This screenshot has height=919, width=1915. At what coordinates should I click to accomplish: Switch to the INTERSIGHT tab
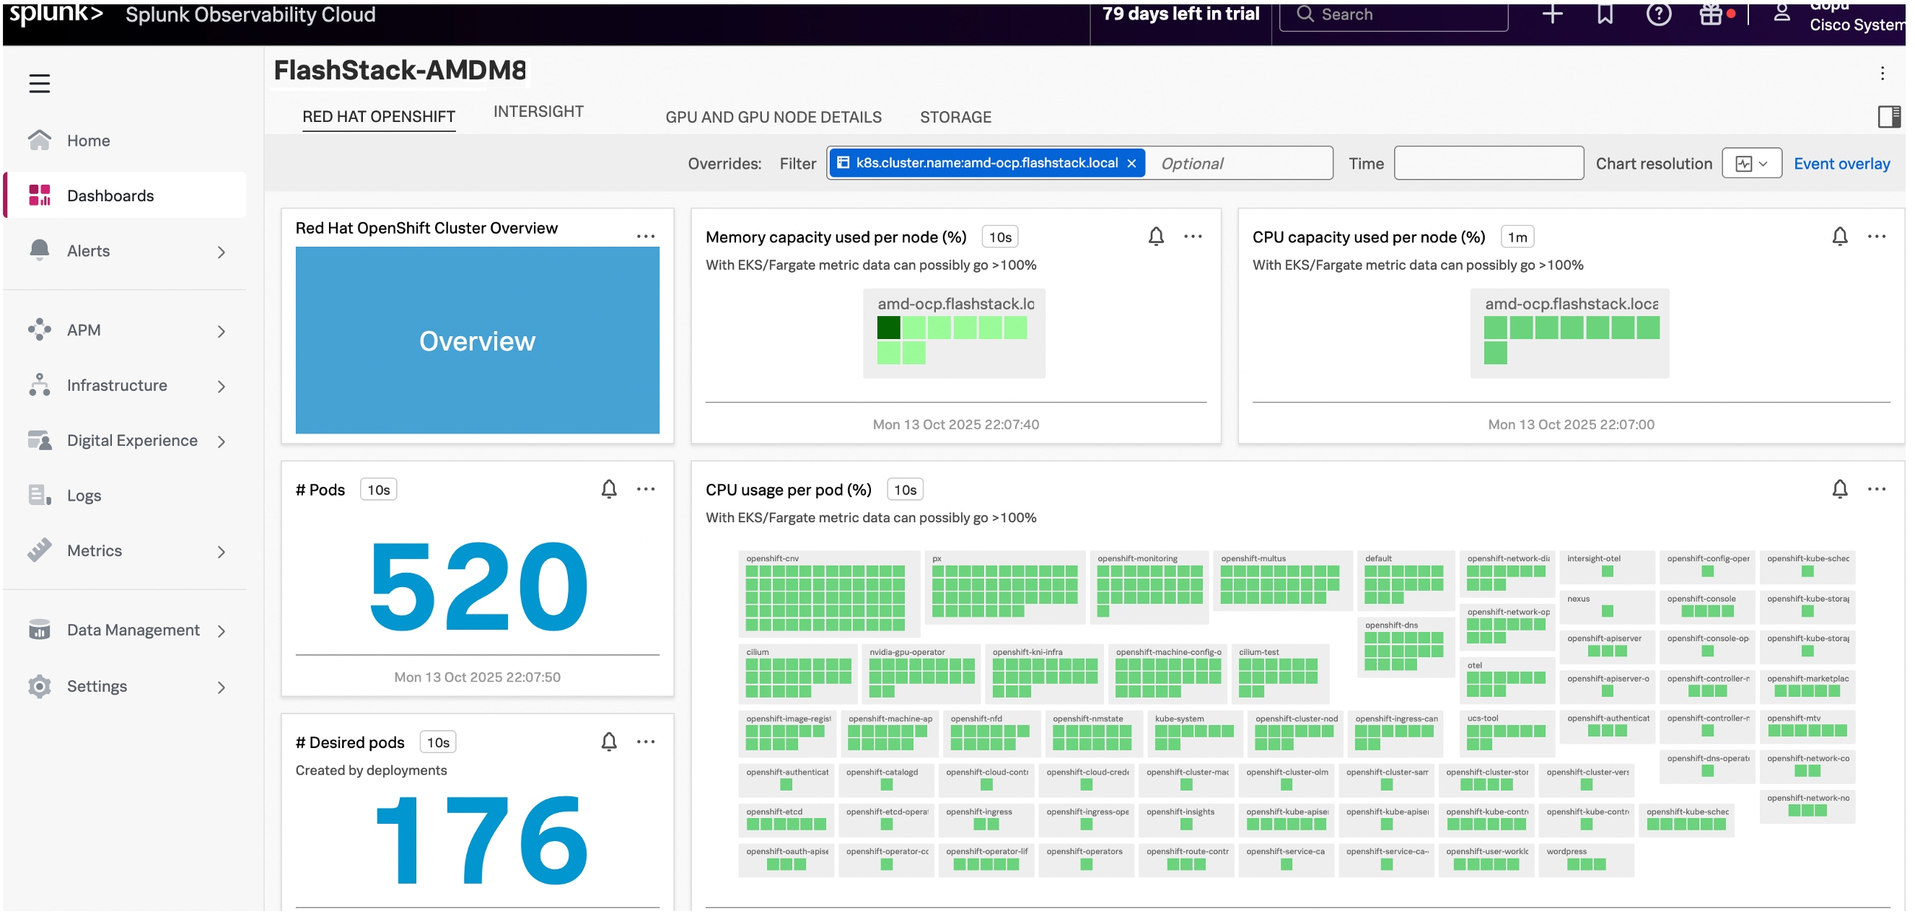[x=538, y=111]
